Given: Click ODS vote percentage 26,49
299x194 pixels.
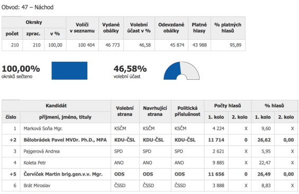Looking at the screenshot, I should pyautogui.click(x=264, y=174).
